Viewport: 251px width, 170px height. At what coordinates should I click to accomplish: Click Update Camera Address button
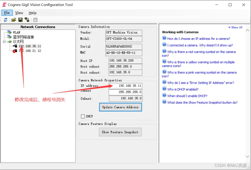pos(120,107)
